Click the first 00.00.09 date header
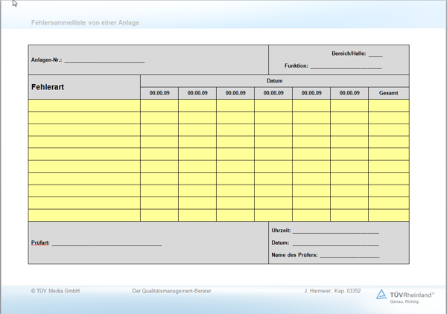 [159, 93]
